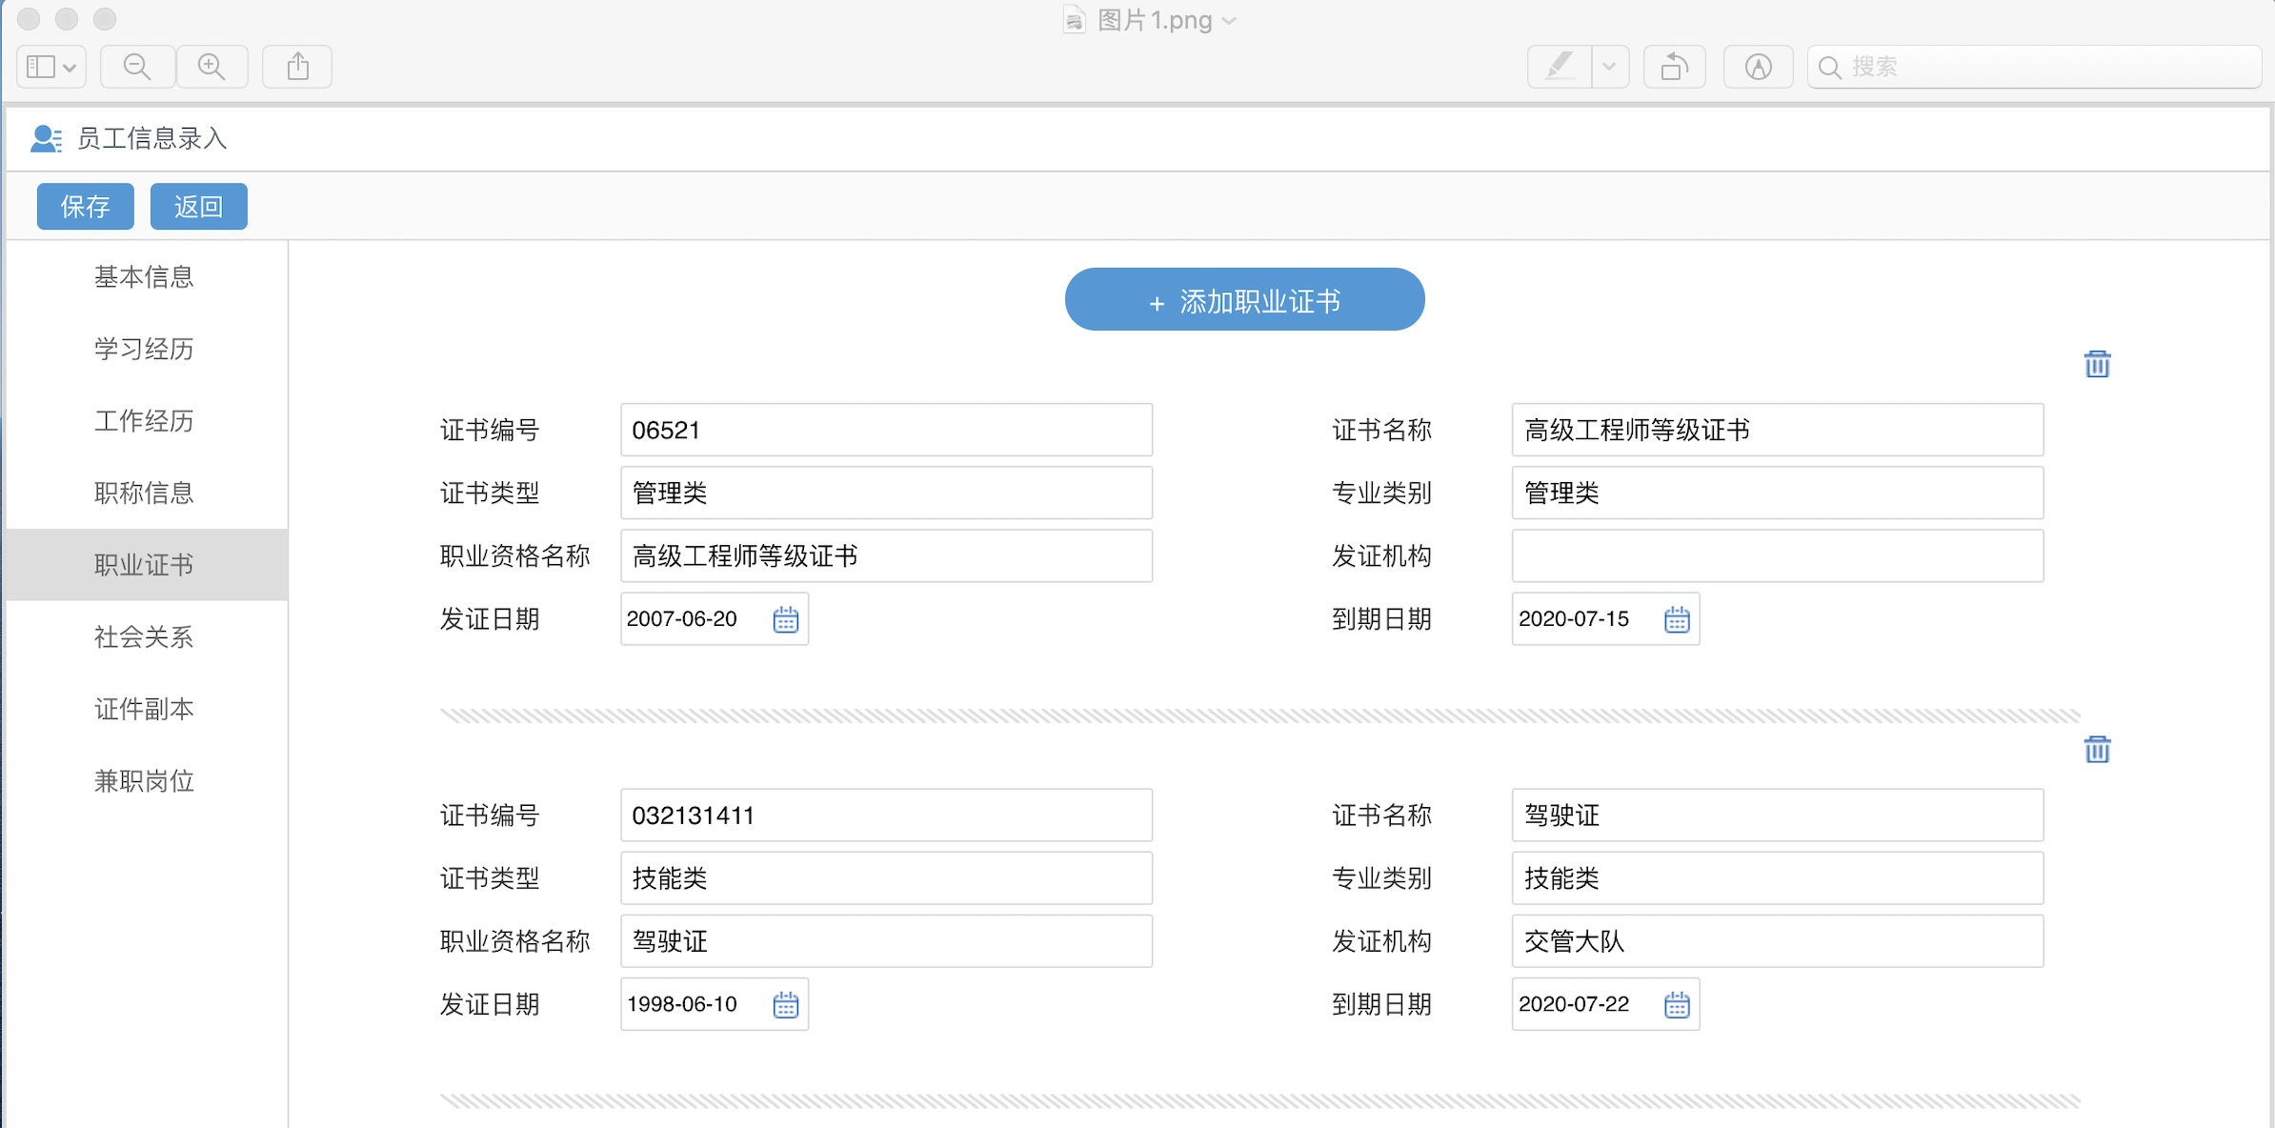Expand the highlight pen dropdown arrow
Screen dimensions: 2275x1128
point(1609,67)
